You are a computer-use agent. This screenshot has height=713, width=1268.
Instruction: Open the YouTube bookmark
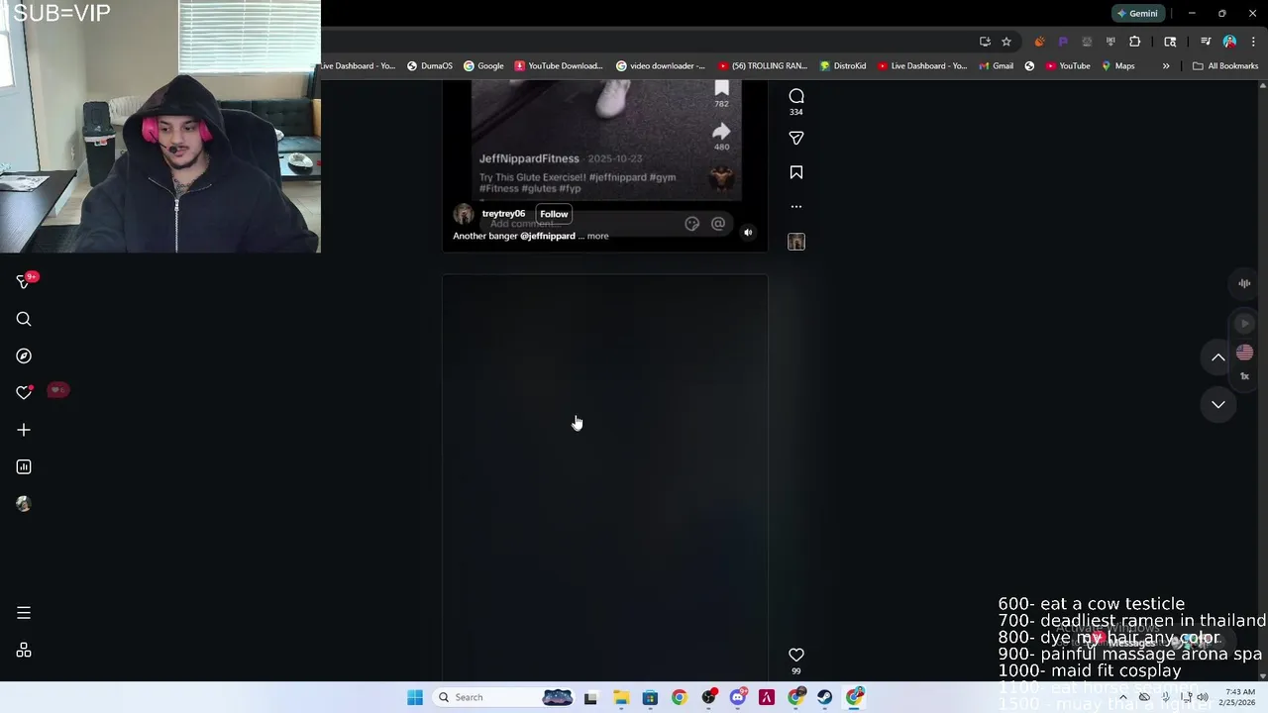pos(1068,66)
